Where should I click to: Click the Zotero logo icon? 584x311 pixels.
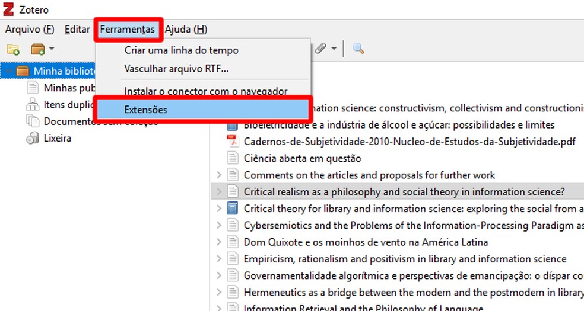click(x=8, y=9)
